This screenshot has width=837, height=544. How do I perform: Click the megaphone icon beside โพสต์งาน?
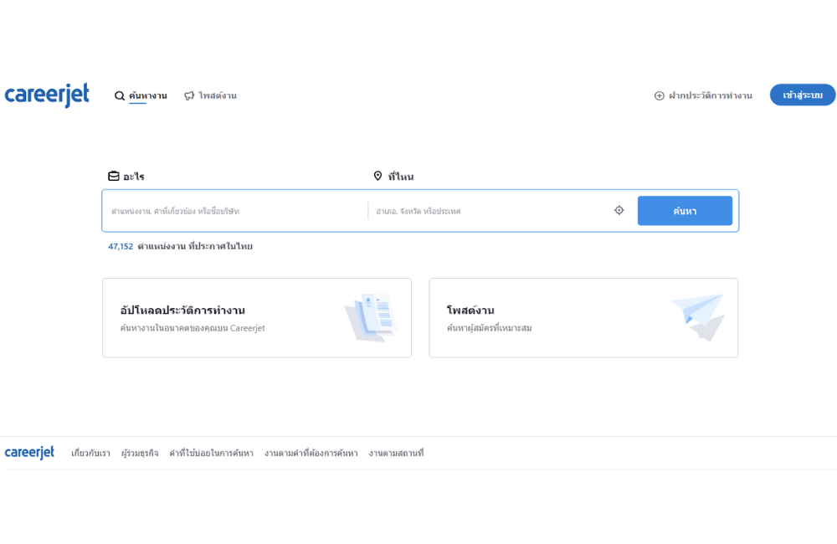pos(189,96)
